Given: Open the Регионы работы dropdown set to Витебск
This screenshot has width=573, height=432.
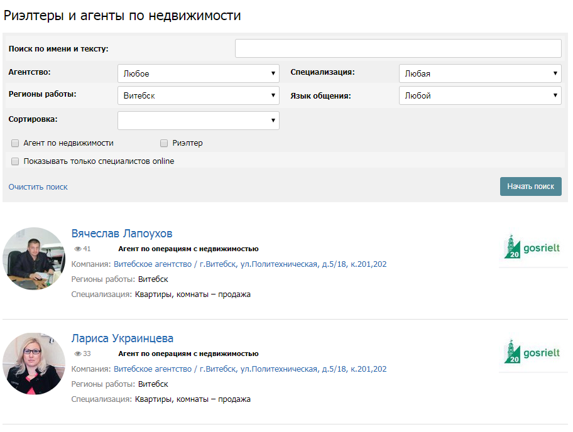Looking at the screenshot, I should click(x=198, y=96).
